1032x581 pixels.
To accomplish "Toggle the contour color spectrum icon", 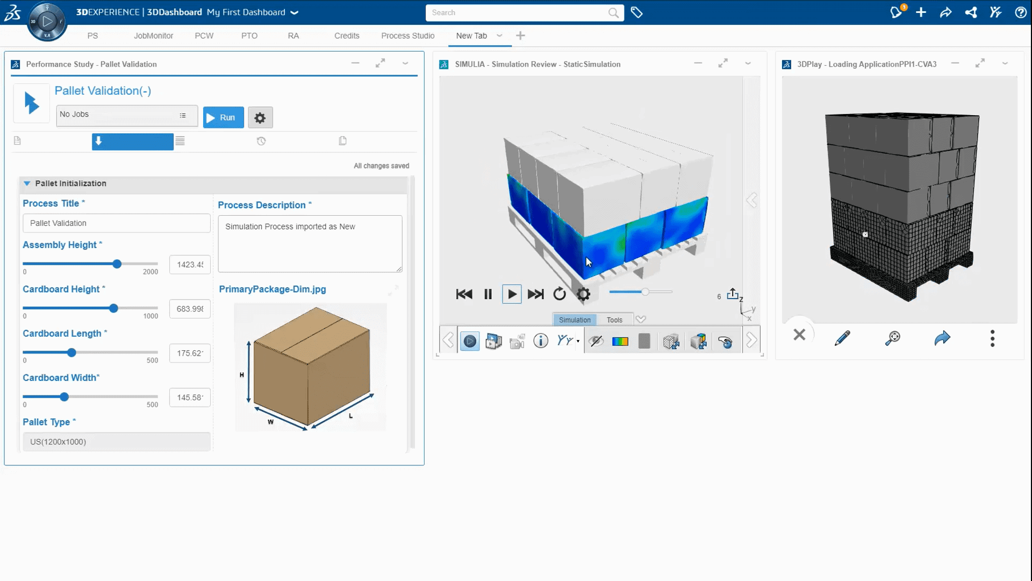I will (x=620, y=341).
